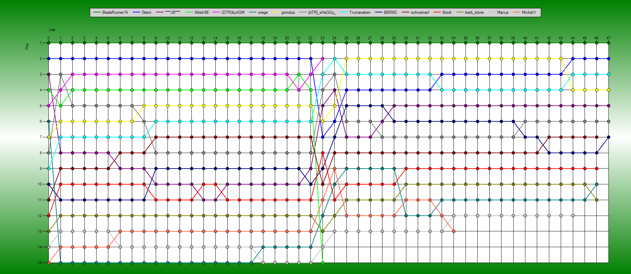Viewport: 631px width, 274px height.
Task: Click (DTR)byAGM's magenta marker at lap 21, position 4
Action: (x=299, y=90)
